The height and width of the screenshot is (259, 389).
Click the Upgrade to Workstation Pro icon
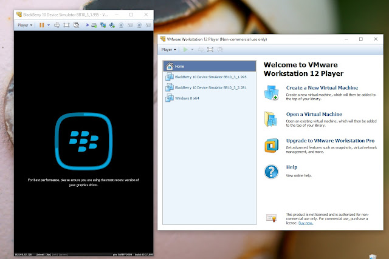point(271,146)
